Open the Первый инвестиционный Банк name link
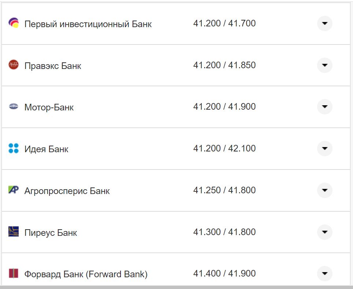The image size is (353, 289). point(88,24)
